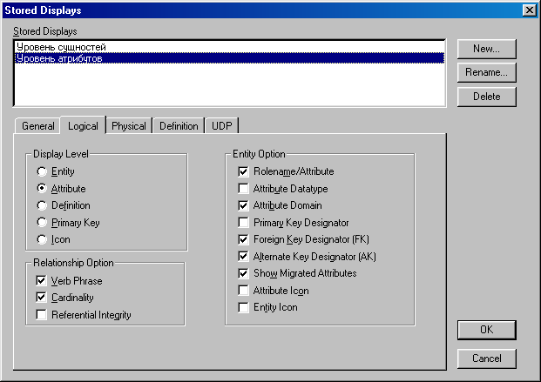Toggle the Cardinality checkbox
This screenshot has width=541, height=382.
click(x=41, y=298)
